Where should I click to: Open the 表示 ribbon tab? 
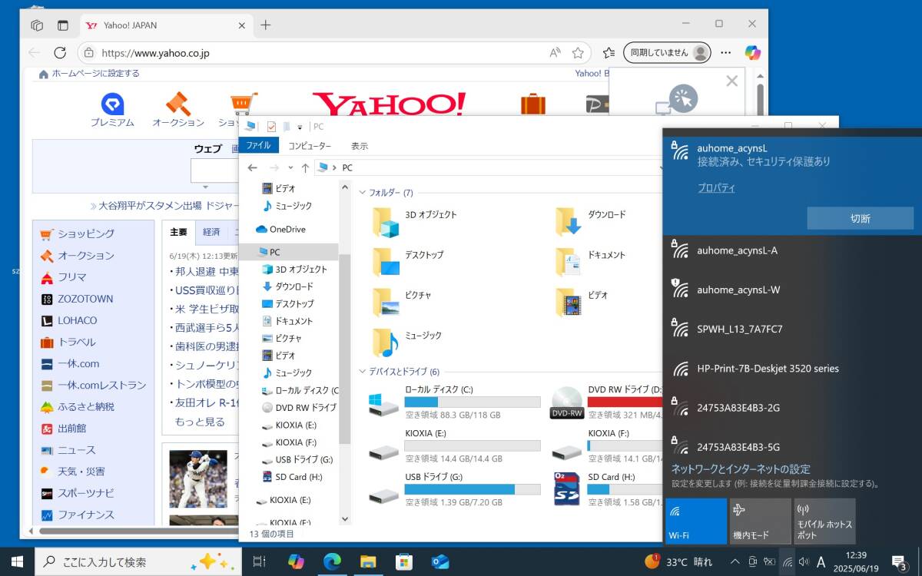point(360,145)
